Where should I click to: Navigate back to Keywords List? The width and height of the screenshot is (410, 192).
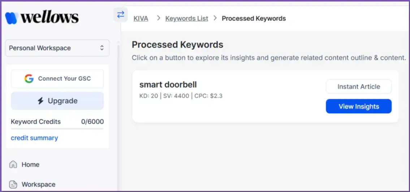[x=187, y=18]
